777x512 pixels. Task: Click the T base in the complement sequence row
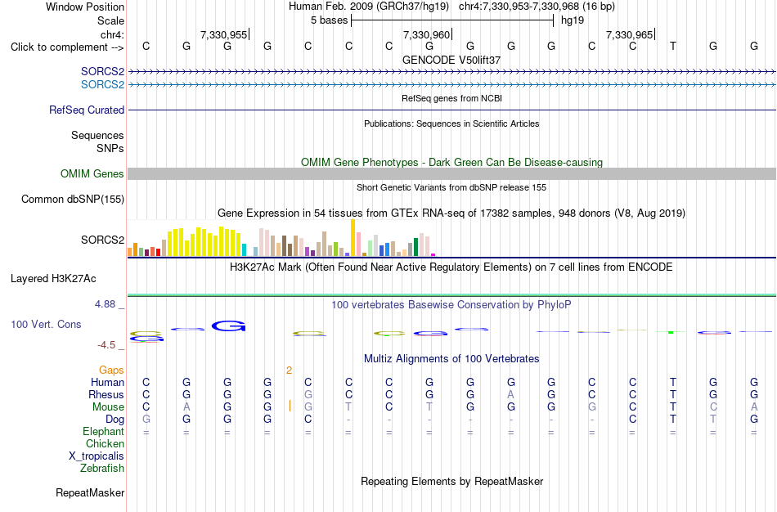pos(672,46)
